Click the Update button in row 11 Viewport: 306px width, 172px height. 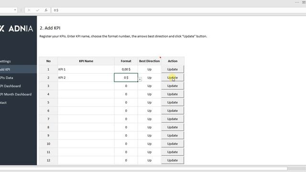(x=173, y=152)
